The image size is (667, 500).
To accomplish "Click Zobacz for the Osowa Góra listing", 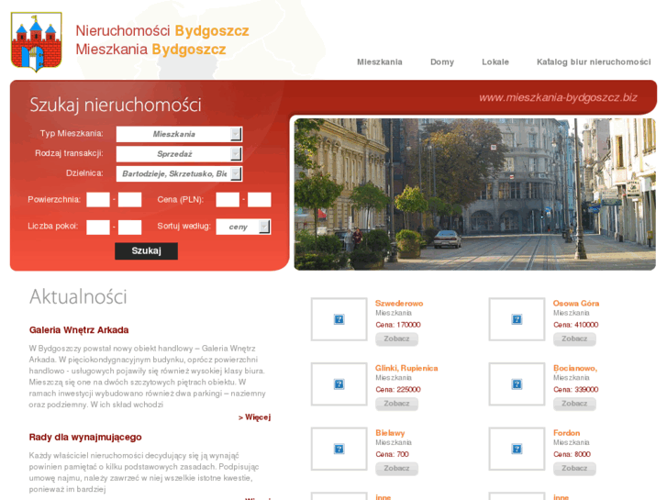I will (574, 339).
